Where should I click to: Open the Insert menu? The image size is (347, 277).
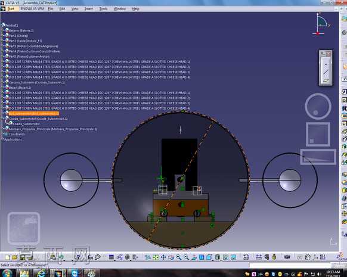[x=88, y=9]
